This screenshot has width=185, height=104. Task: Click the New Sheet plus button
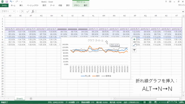(x=31, y=99)
